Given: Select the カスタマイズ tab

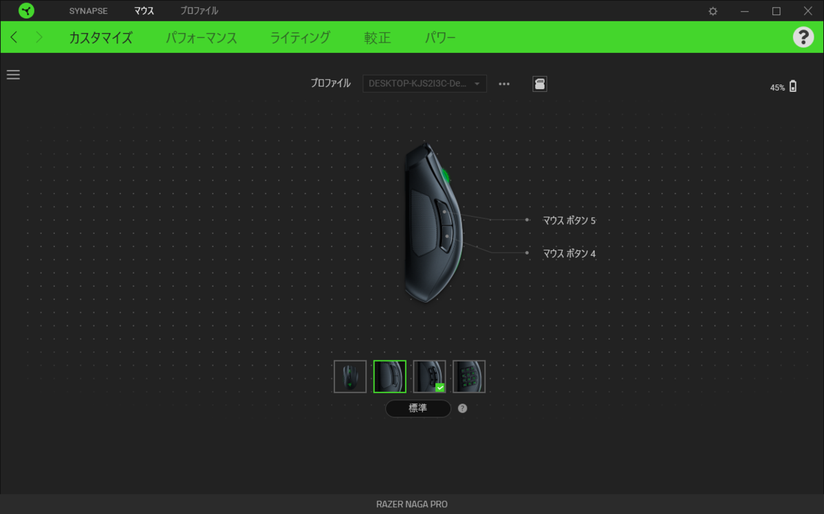Looking at the screenshot, I should point(100,38).
